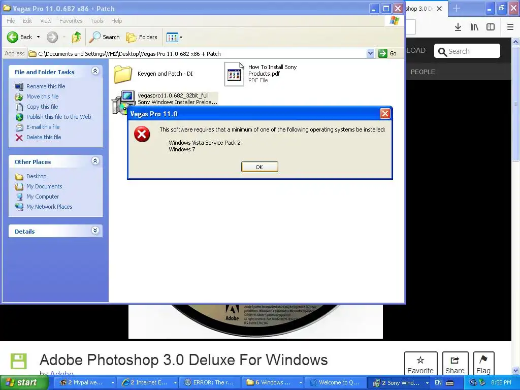Image resolution: width=520 pixels, height=390 pixels.
Task: Select How To Install Sony Products.pdf icon
Action: pos(234,74)
